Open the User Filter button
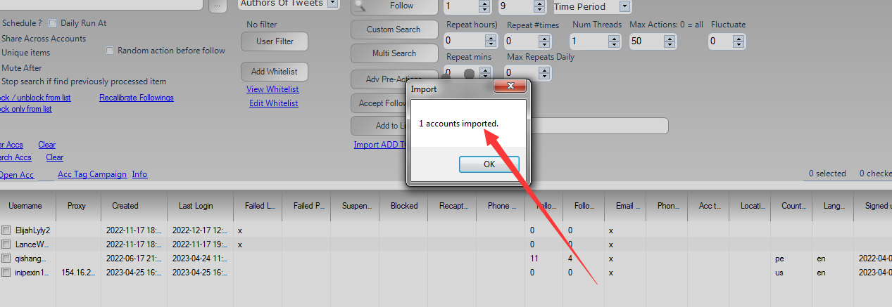The image size is (892, 307). click(x=275, y=41)
